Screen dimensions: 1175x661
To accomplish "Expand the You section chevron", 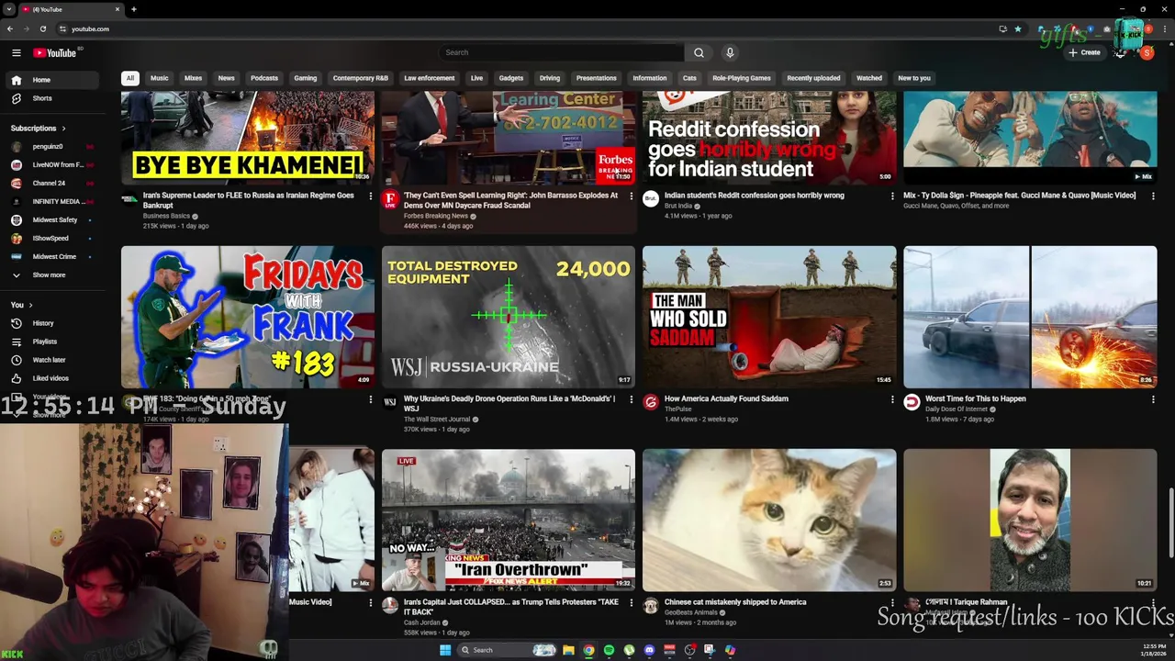I will pyautogui.click(x=30, y=305).
